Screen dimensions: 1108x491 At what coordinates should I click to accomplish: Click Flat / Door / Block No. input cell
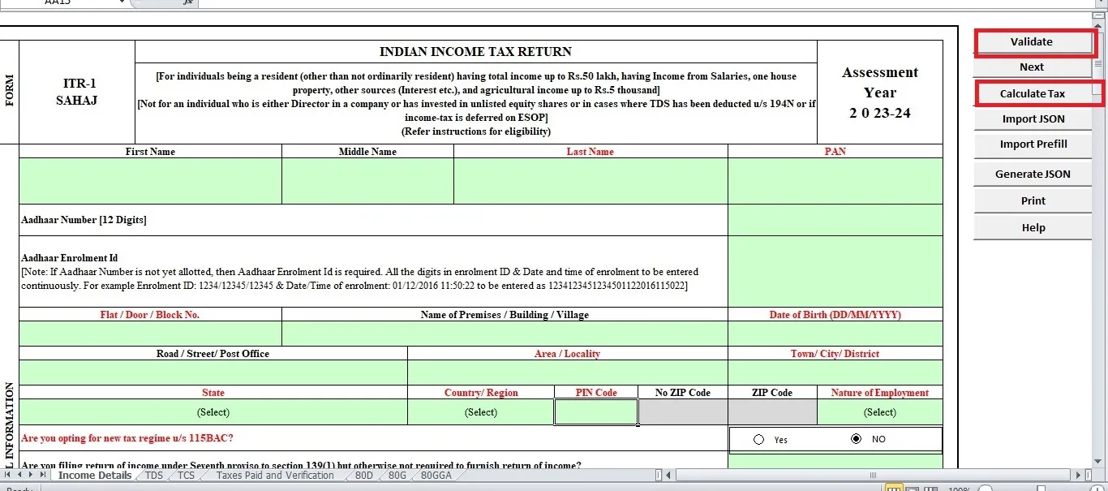click(150, 334)
